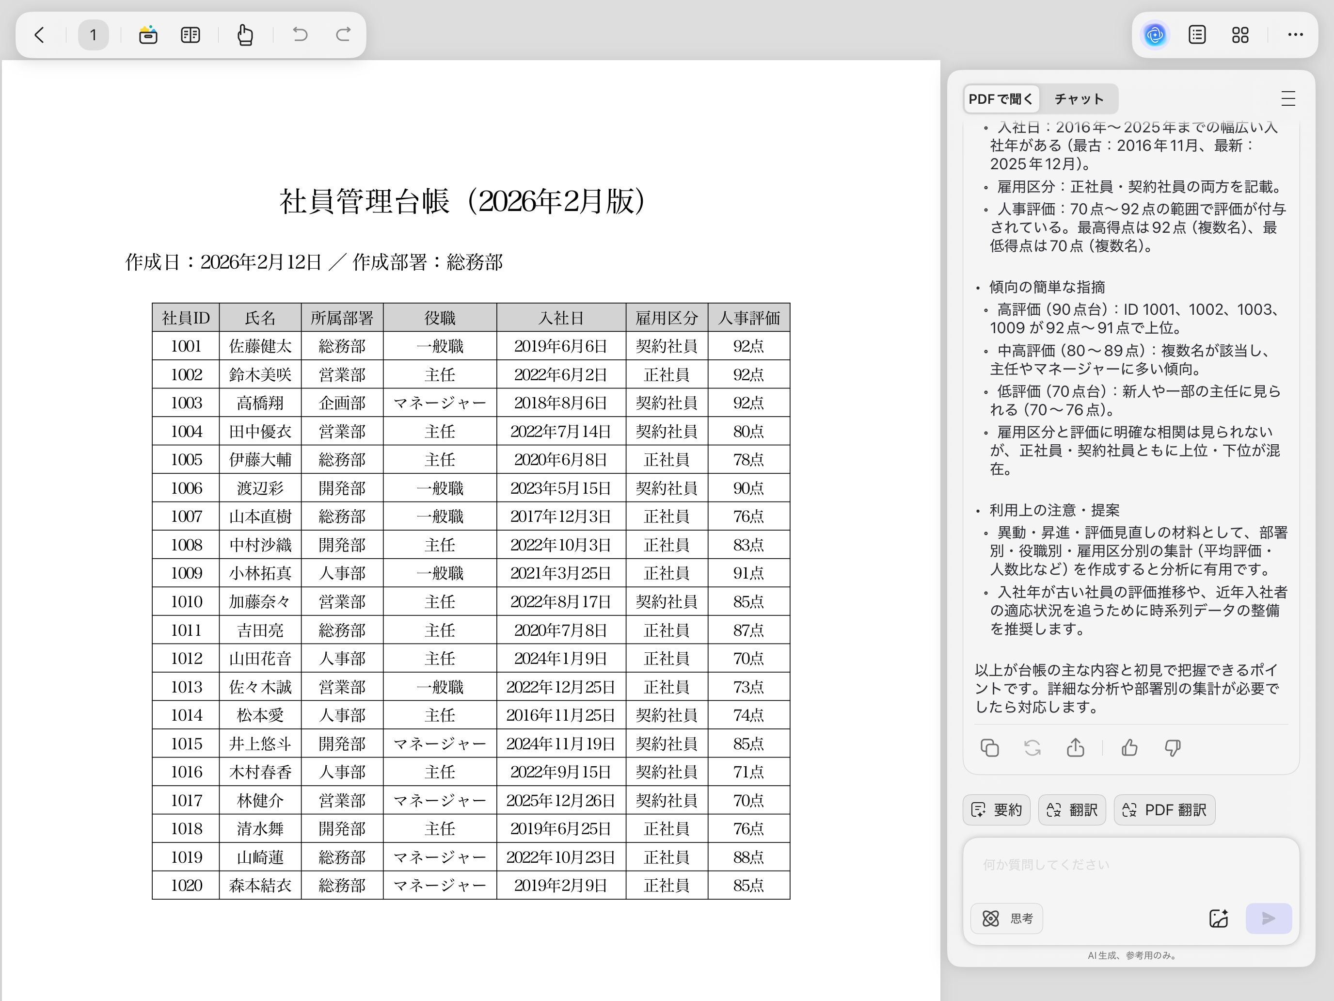Image resolution: width=1334 pixels, height=1001 pixels.
Task: Click the PDF 翻訳 button
Action: click(1164, 810)
